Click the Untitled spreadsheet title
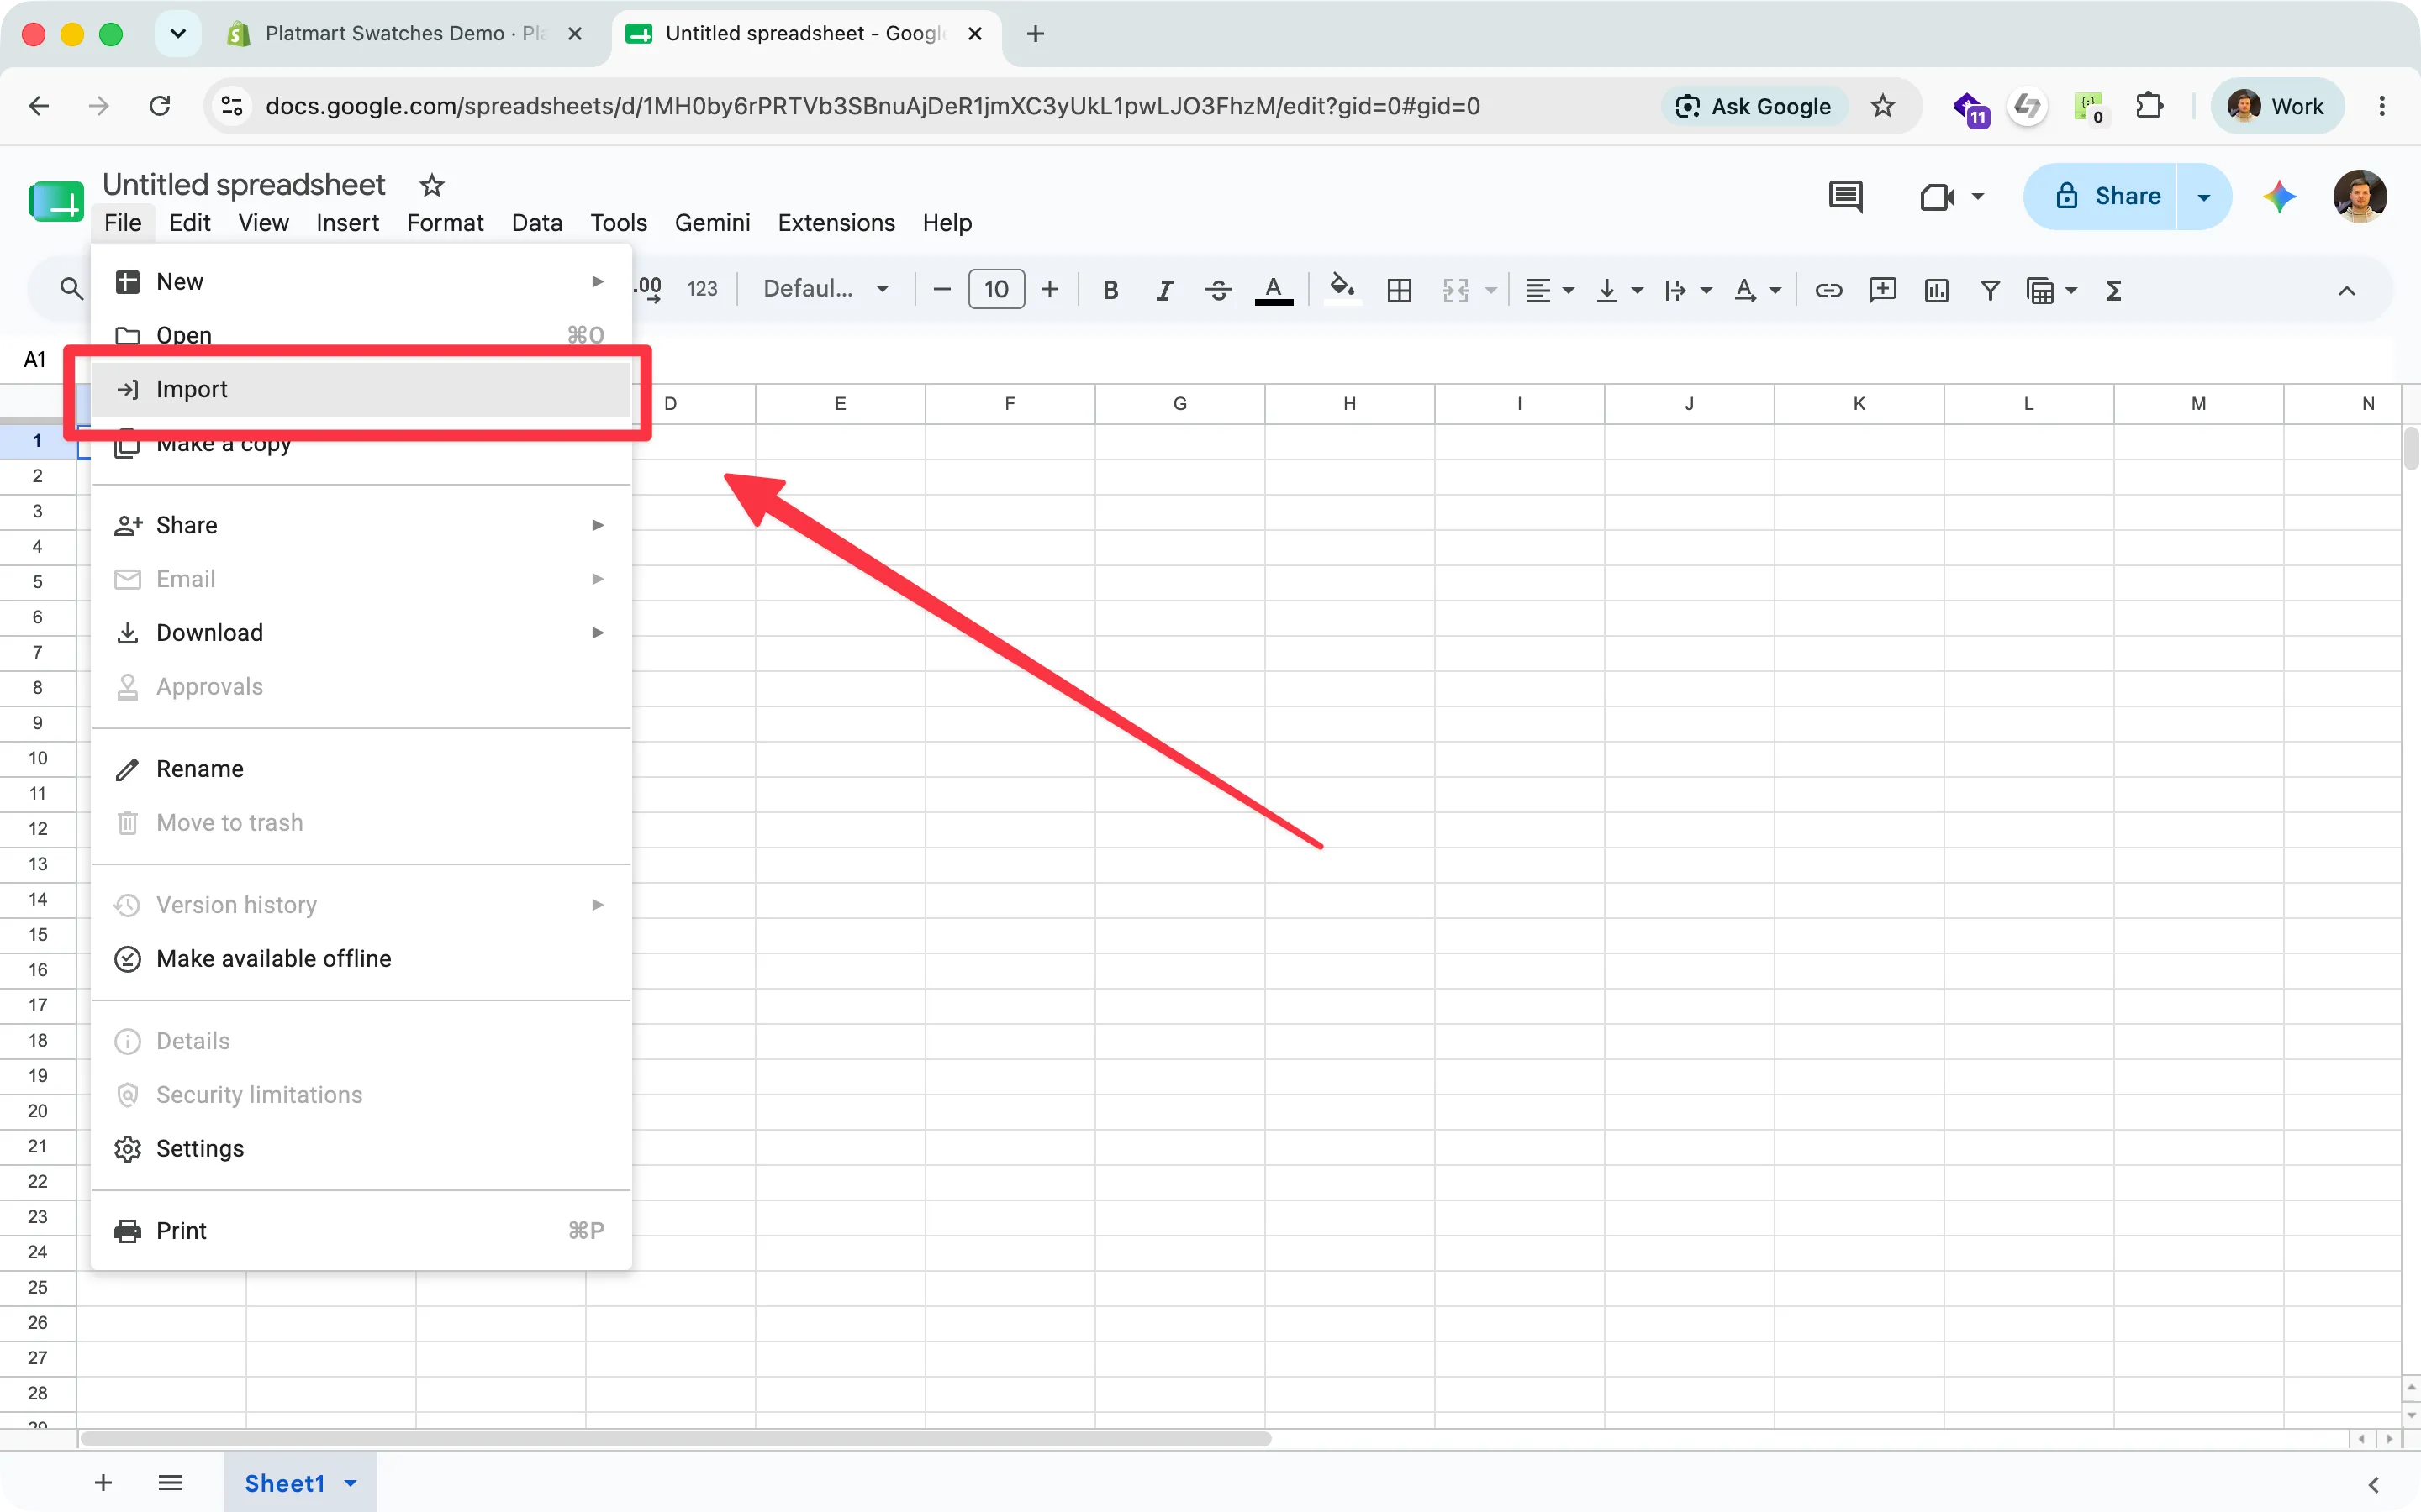Image resolution: width=2421 pixels, height=1512 pixels. [243, 184]
